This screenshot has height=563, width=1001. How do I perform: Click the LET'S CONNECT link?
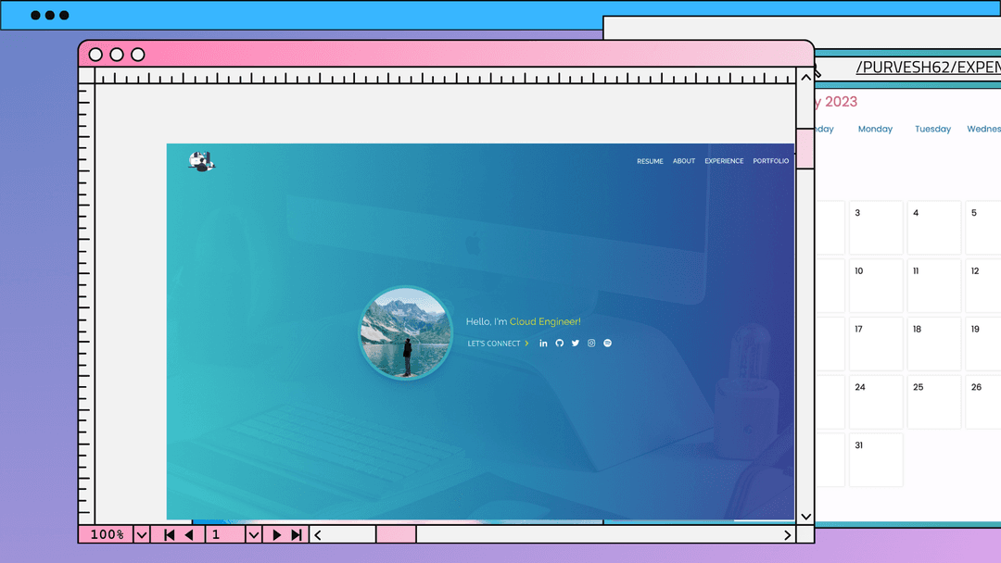pos(498,344)
